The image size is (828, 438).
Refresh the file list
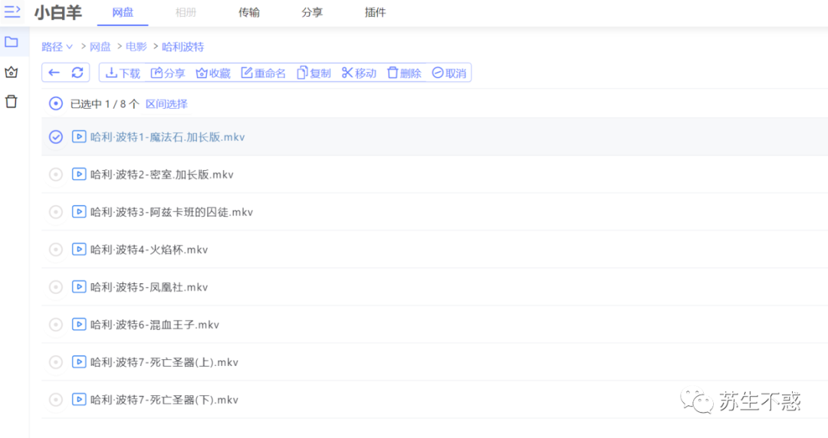pos(77,73)
